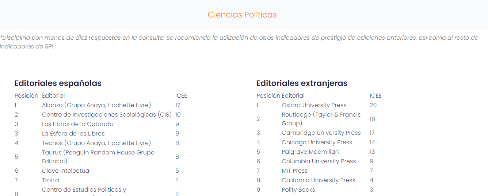Click La Esfera de los Libros

coord(73,134)
